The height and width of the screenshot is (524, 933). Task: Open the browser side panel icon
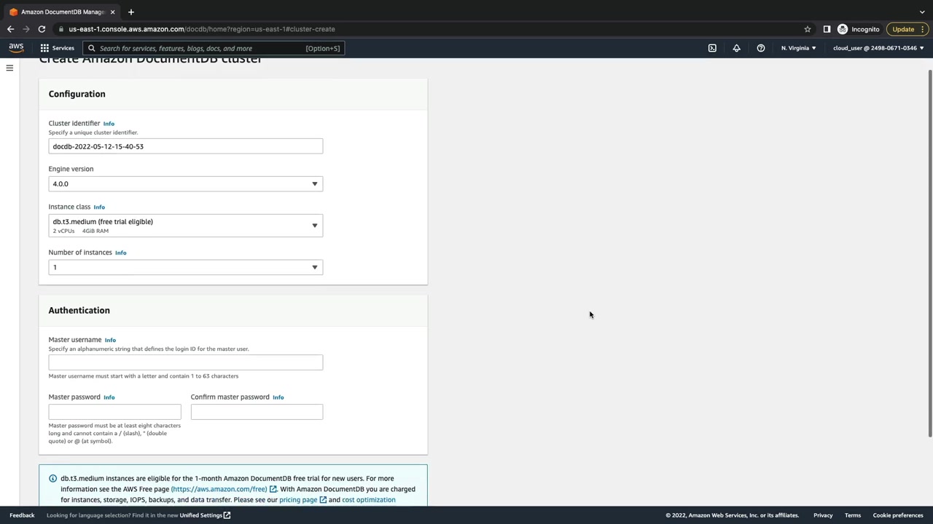[827, 29]
